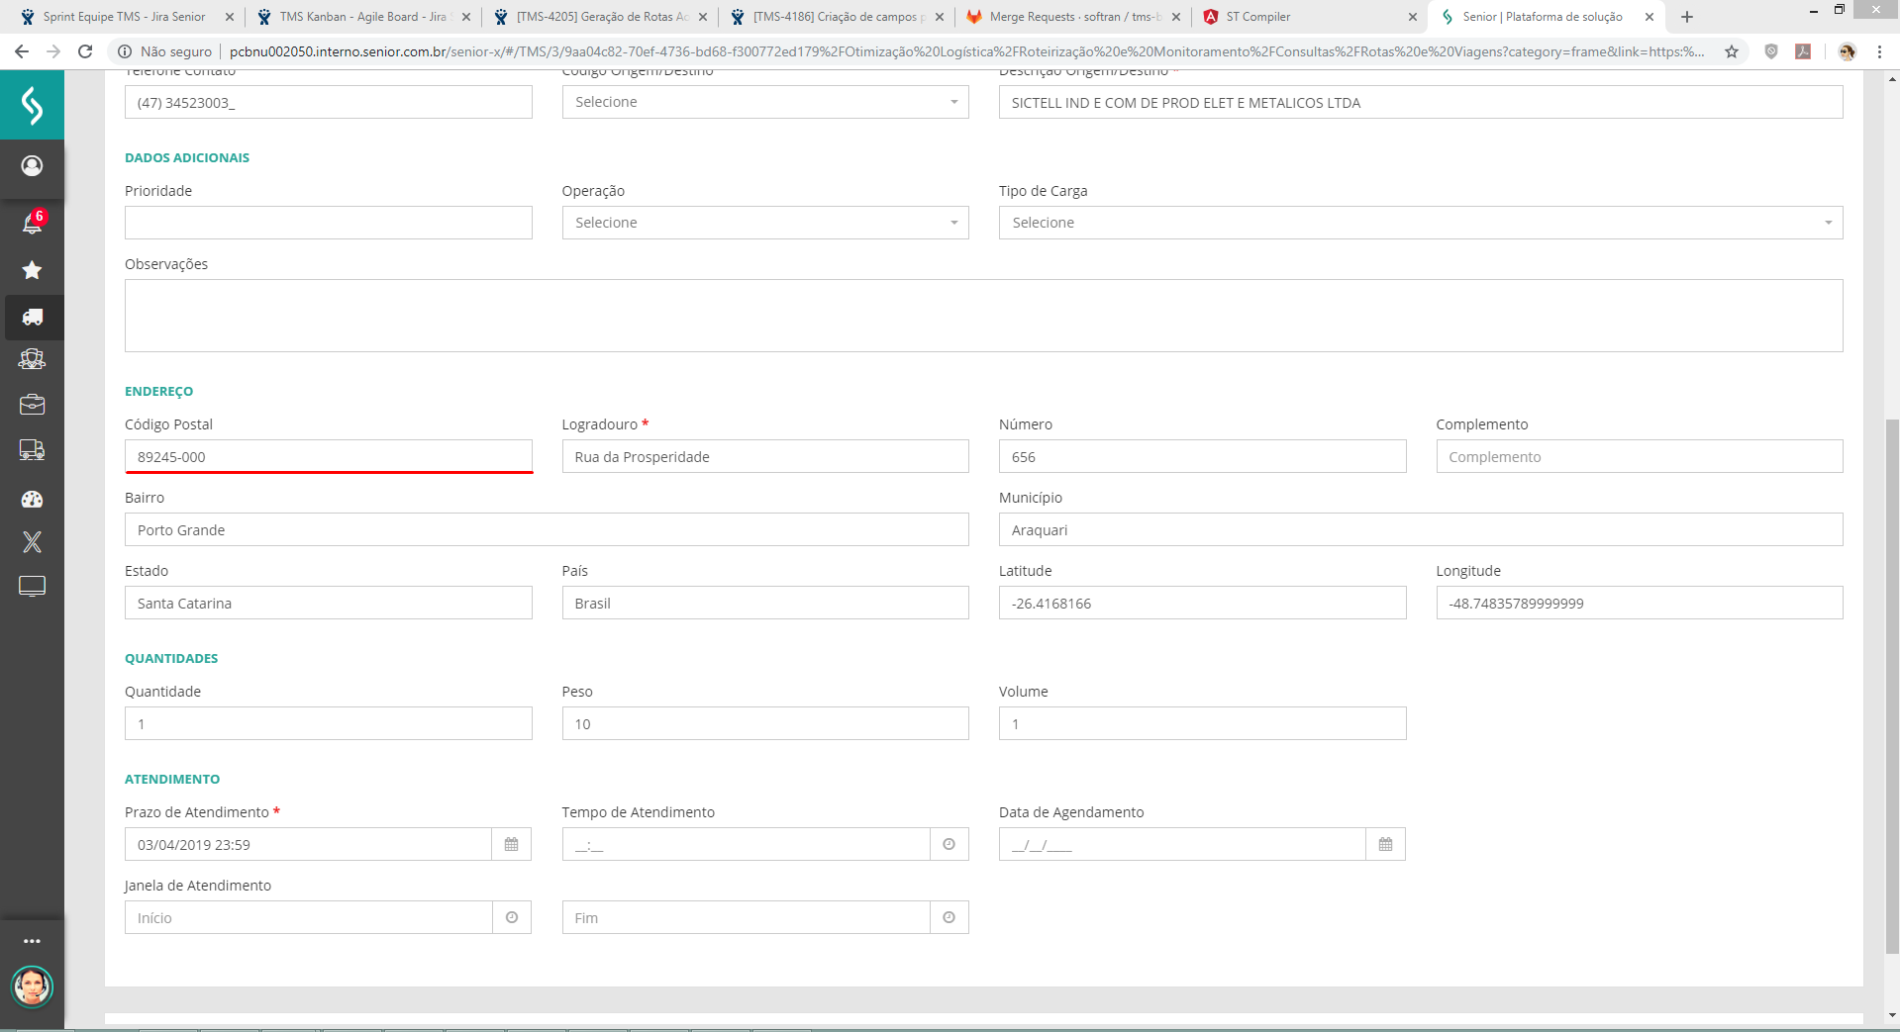Click the page vertical scrollbar

point(1892,685)
